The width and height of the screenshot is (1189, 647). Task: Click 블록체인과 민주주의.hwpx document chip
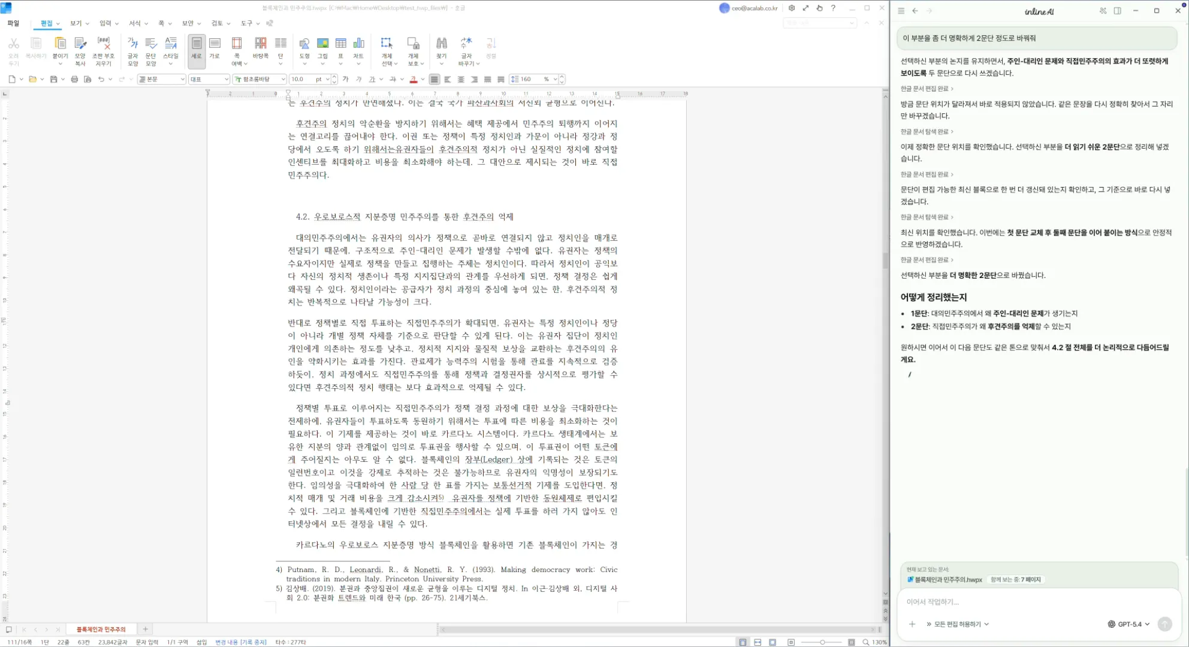945,579
